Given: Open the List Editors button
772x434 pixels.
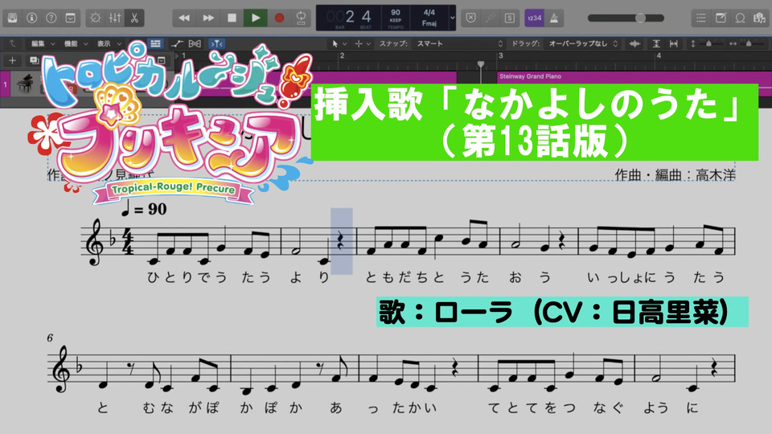Looking at the screenshot, I should [x=701, y=18].
